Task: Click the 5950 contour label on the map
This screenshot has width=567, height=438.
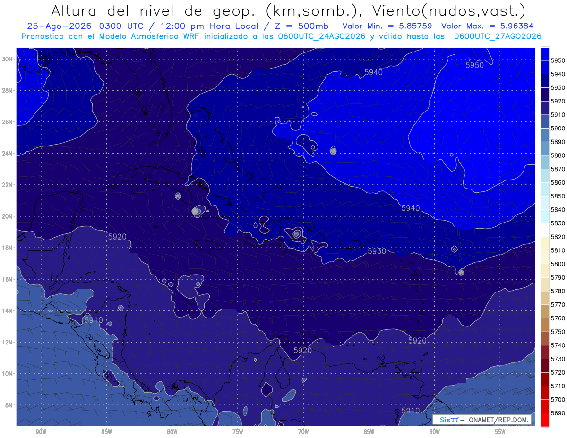Action: [x=474, y=65]
